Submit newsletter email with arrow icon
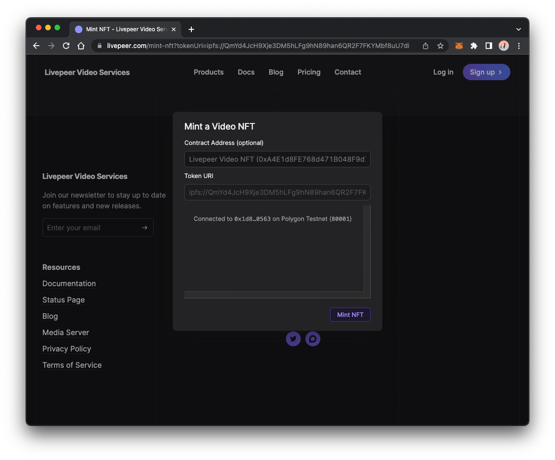 (144, 227)
